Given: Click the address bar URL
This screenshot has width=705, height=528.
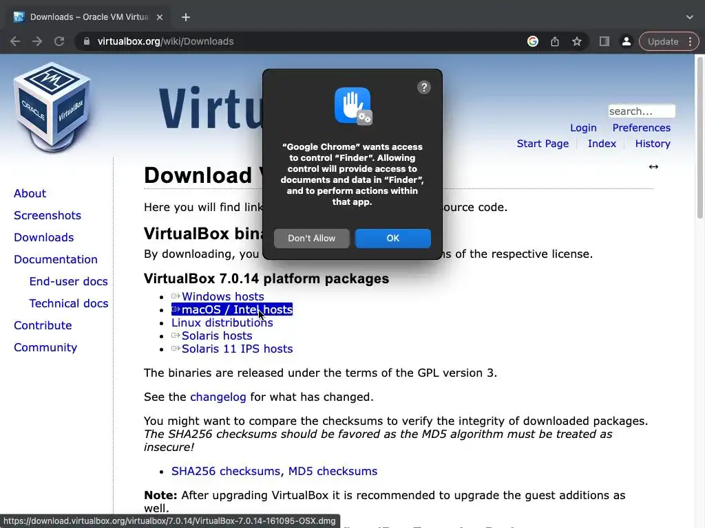Looking at the screenshot, I should [165, 41].
